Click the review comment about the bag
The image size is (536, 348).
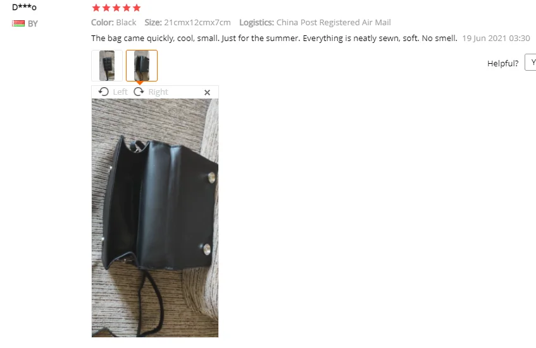[x=274, y=39]
